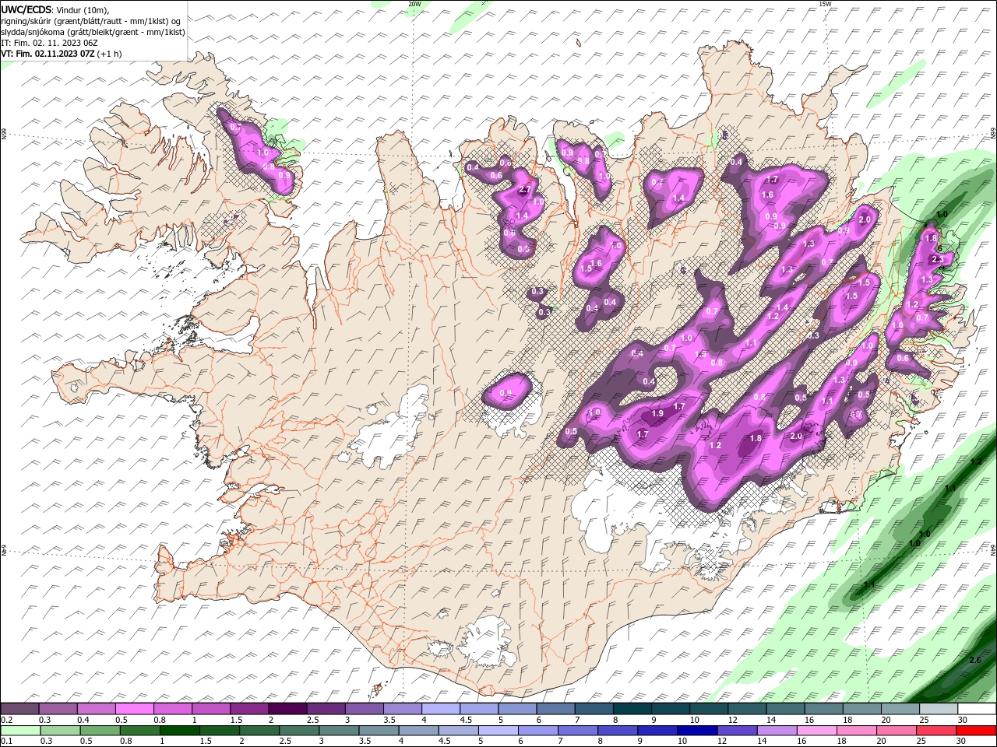Screen dimensions: 997x747
Task: Click the 2.3 value on the east coast
Action: [938, 259]
